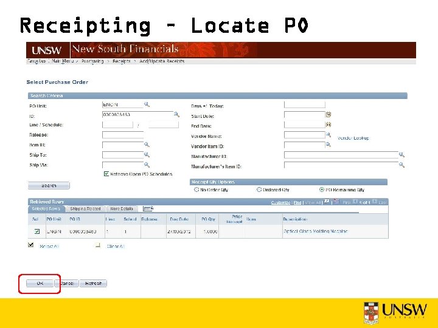Click the new window icon in Retrieved Rows header
The image size is (438, 328).
point(327,202)
